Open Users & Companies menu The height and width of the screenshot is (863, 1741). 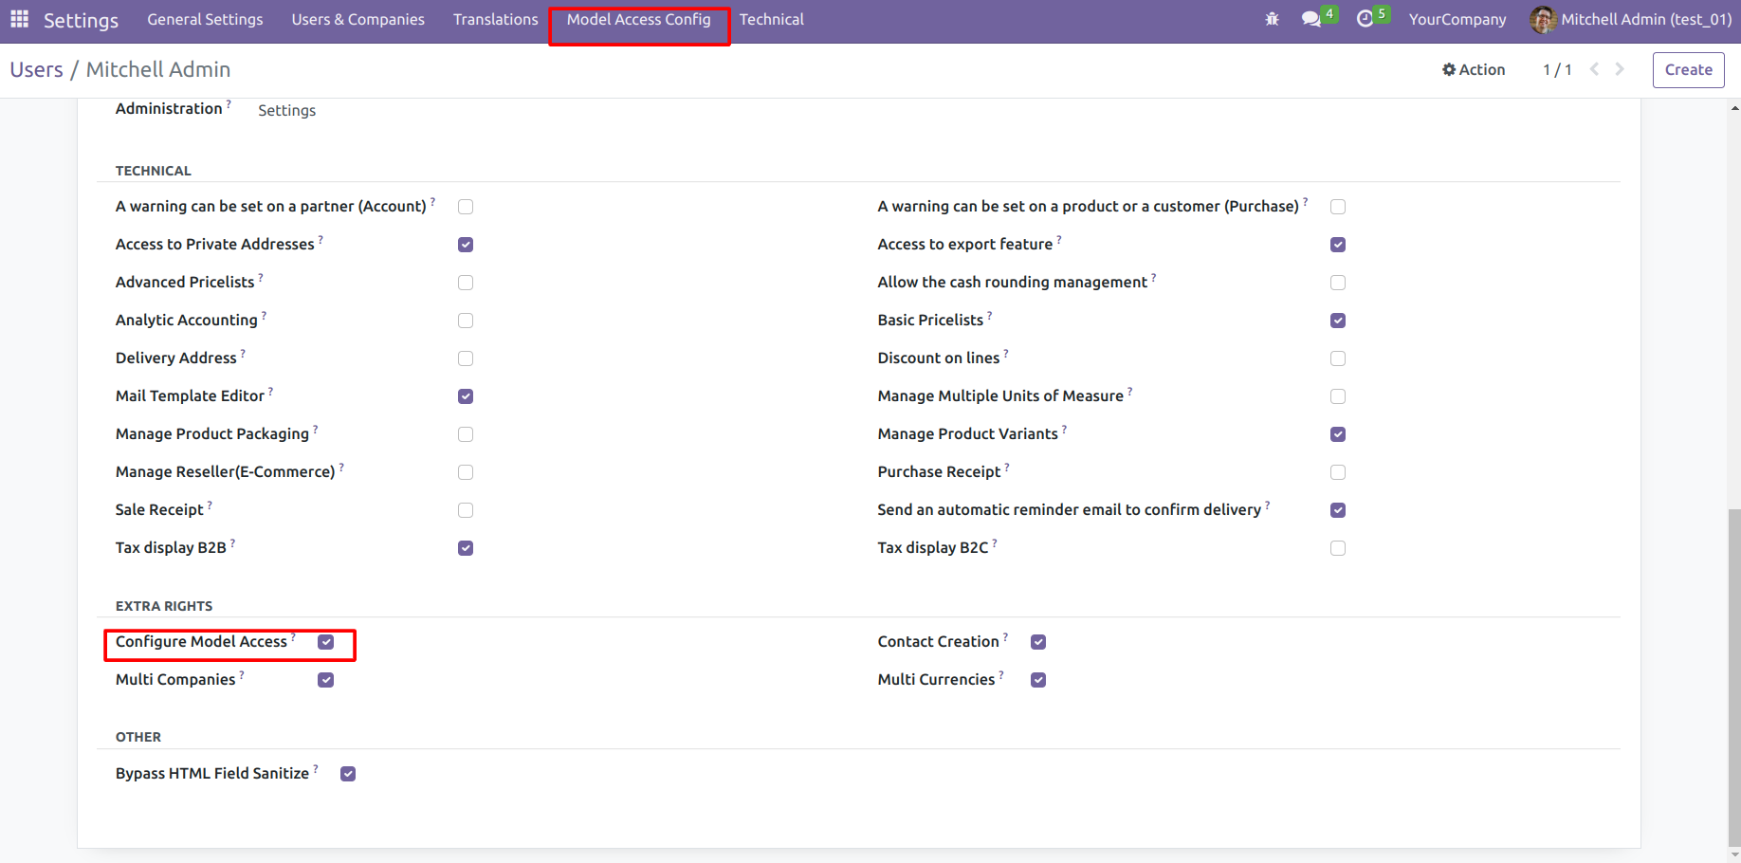pyautogui.click(x=357, y=19)
